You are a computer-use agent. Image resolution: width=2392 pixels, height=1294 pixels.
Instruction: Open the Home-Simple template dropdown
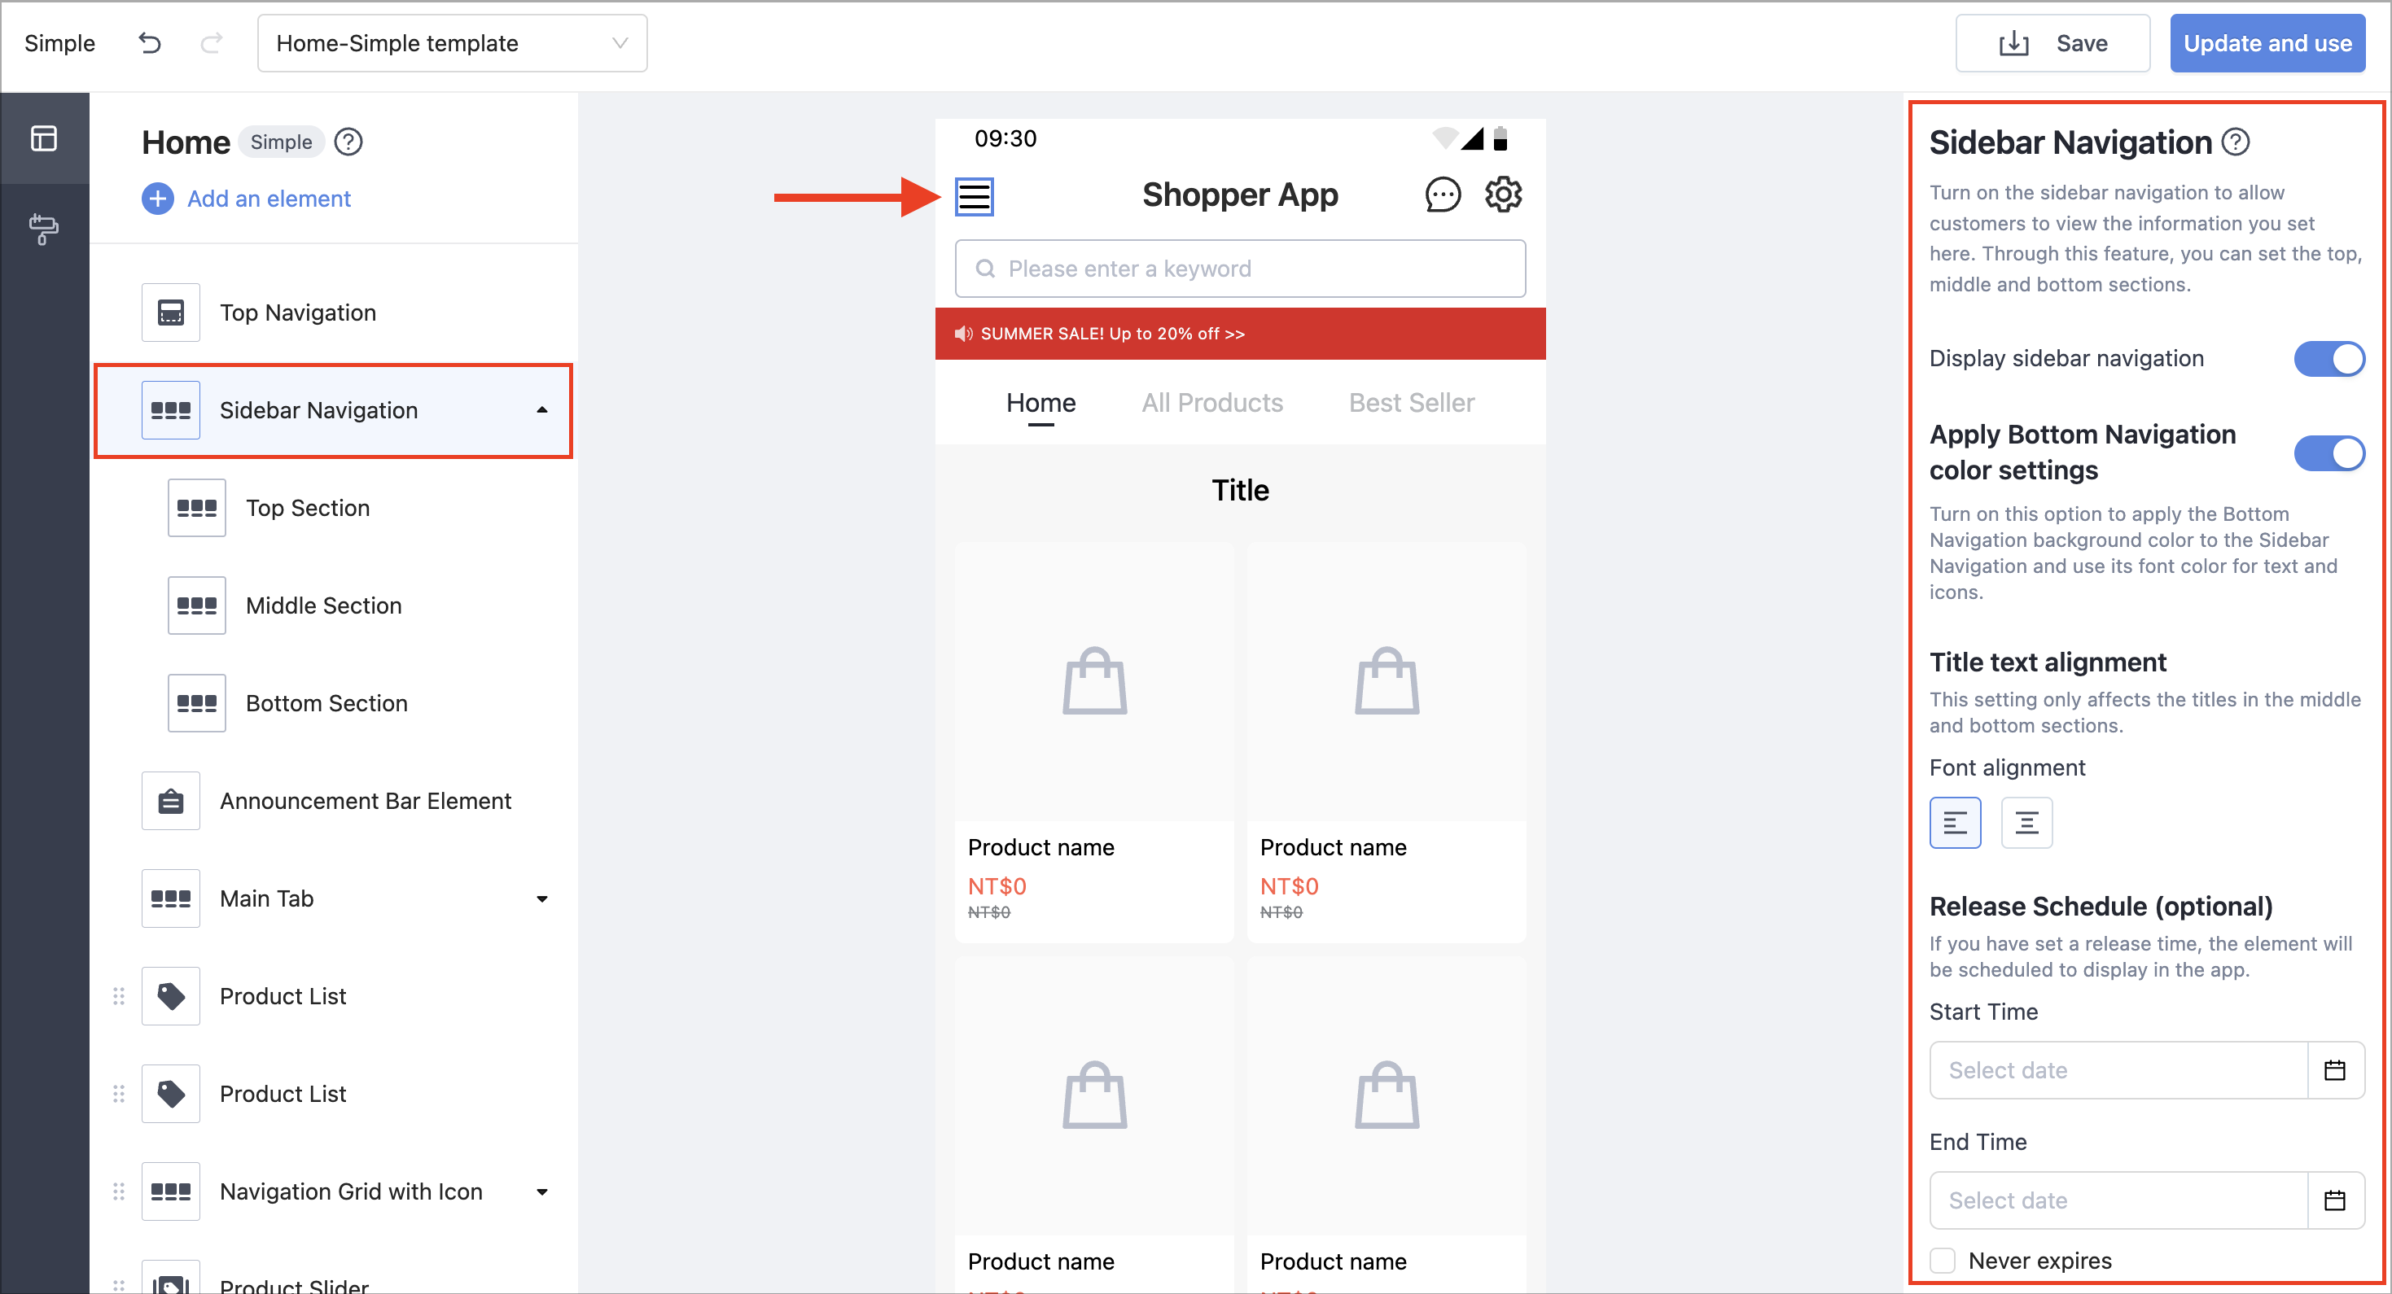pos(452,44)
